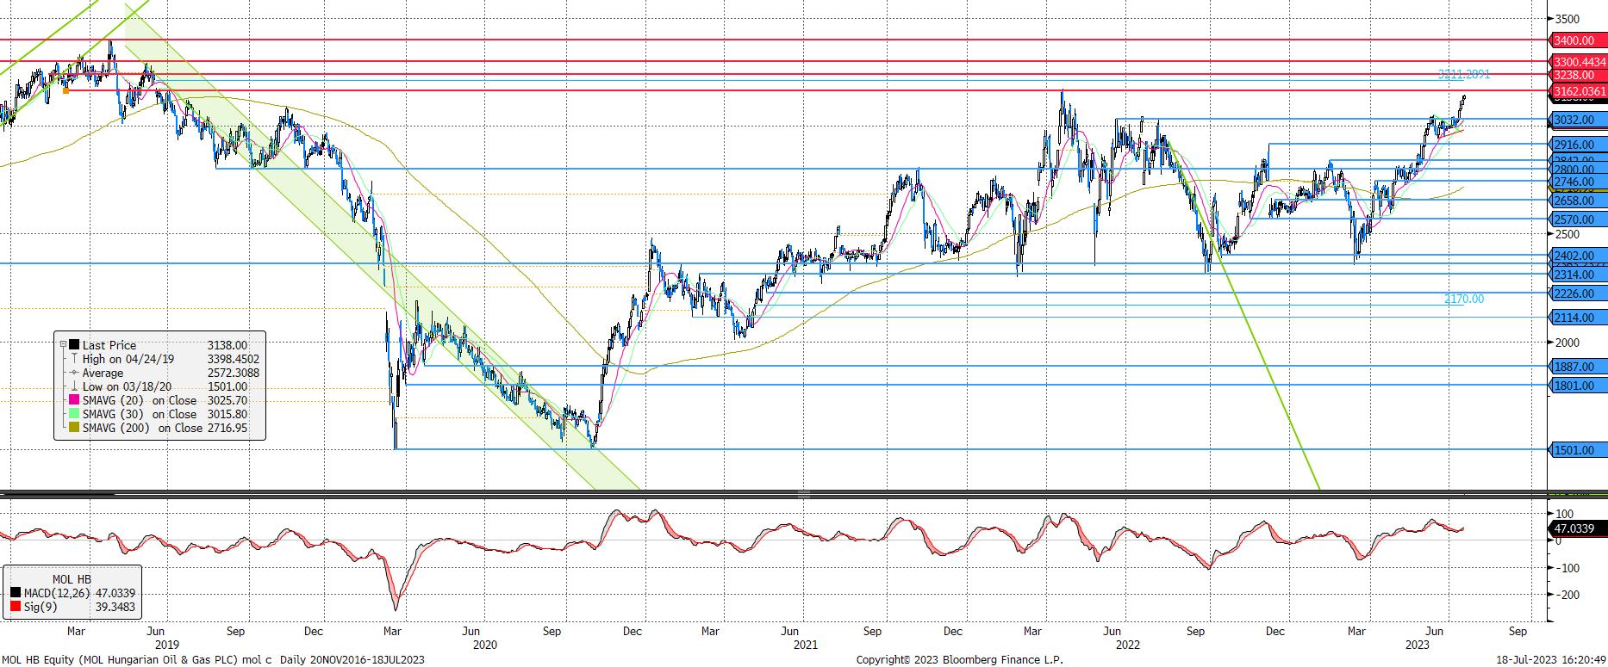This screenshot has height=667, width=1608.
Task: Click the 2021 year label on axis
Action: tap(805, 644)
